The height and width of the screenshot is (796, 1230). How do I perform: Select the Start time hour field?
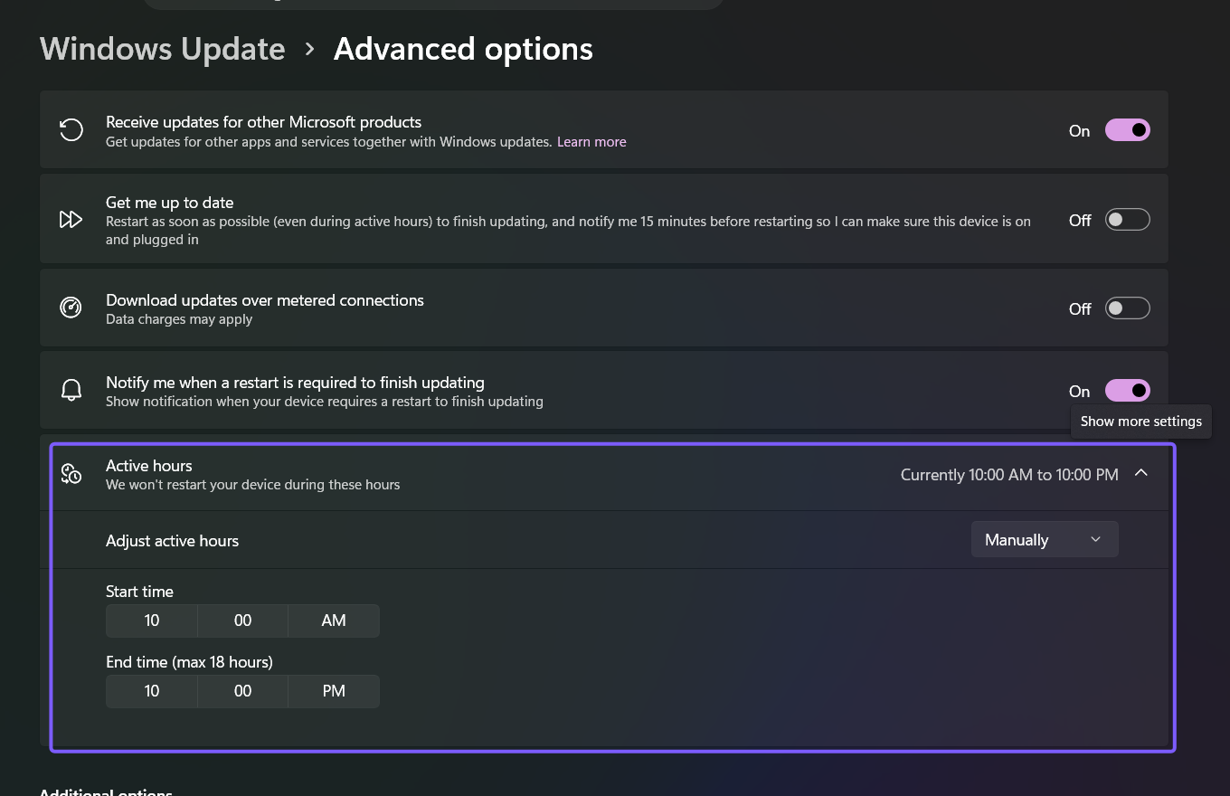point(152,621)
